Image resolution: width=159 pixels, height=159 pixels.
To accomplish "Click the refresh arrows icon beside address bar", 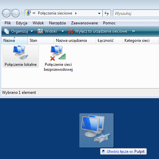I will (x=107, y=13).
